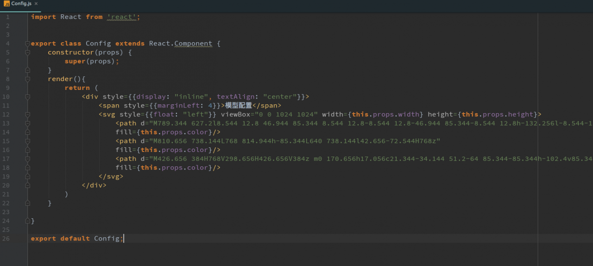Click the export default keyword on line 26
The height and width of the screenshot is (266, 593).
60,238
